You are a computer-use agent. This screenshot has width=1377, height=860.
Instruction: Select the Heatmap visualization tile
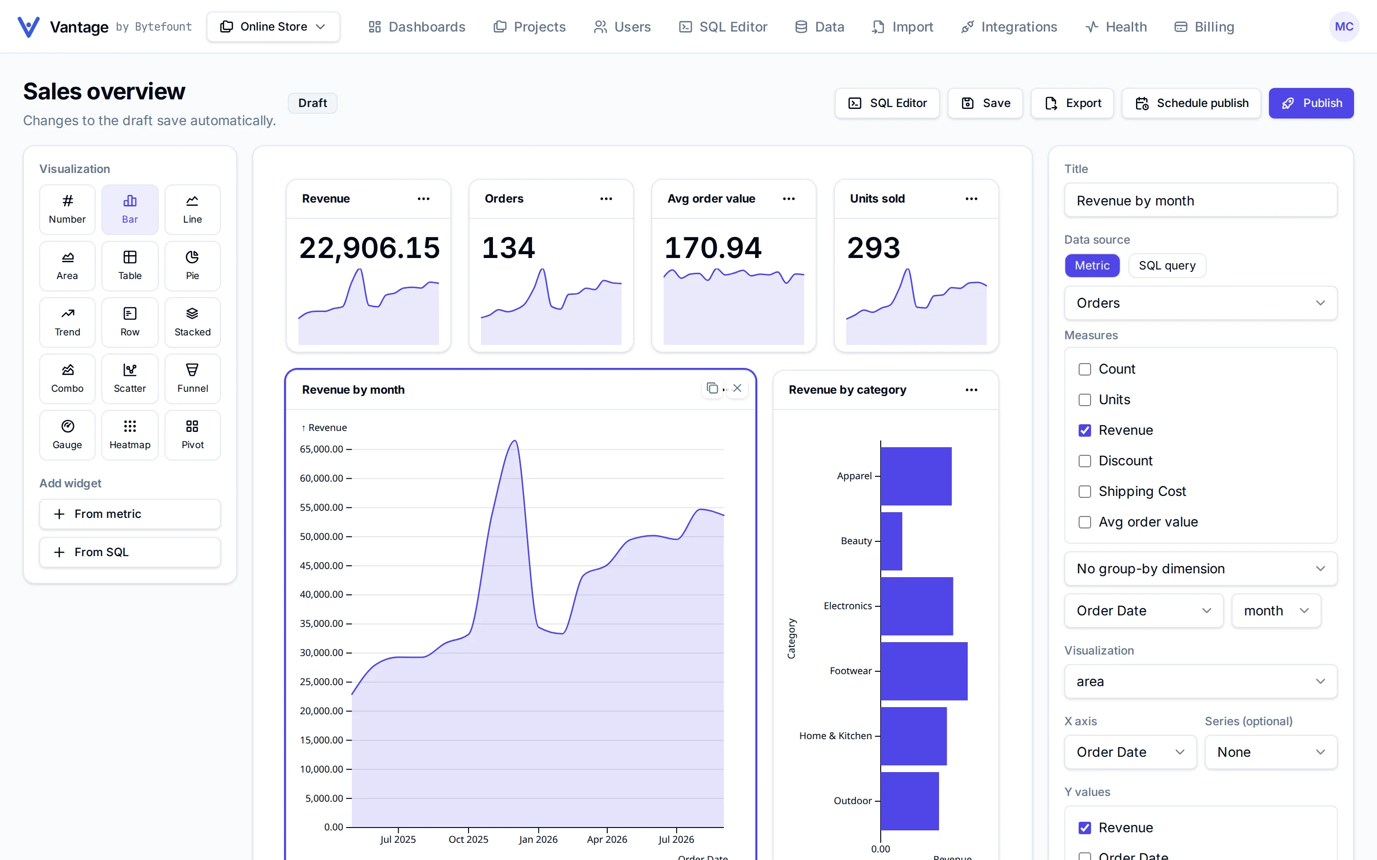(130, 435)
